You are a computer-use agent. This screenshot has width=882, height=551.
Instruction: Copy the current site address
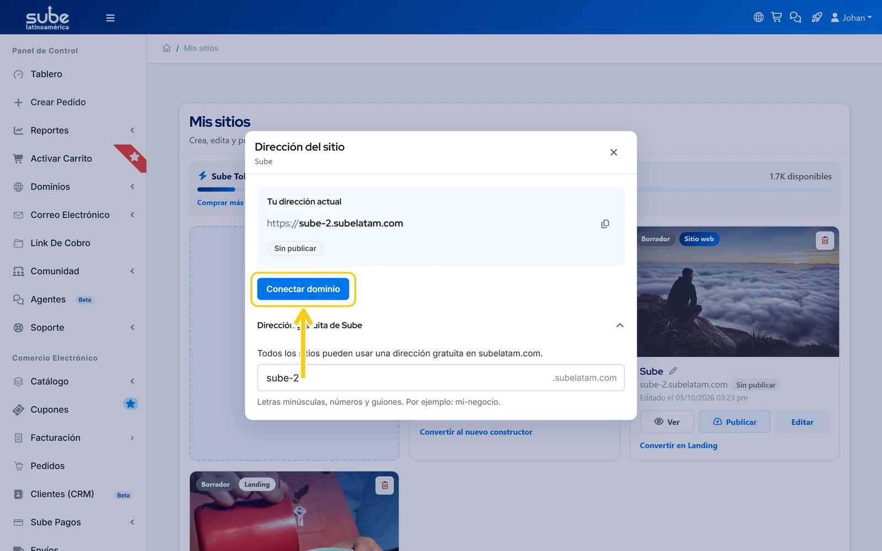click(605, 224)
